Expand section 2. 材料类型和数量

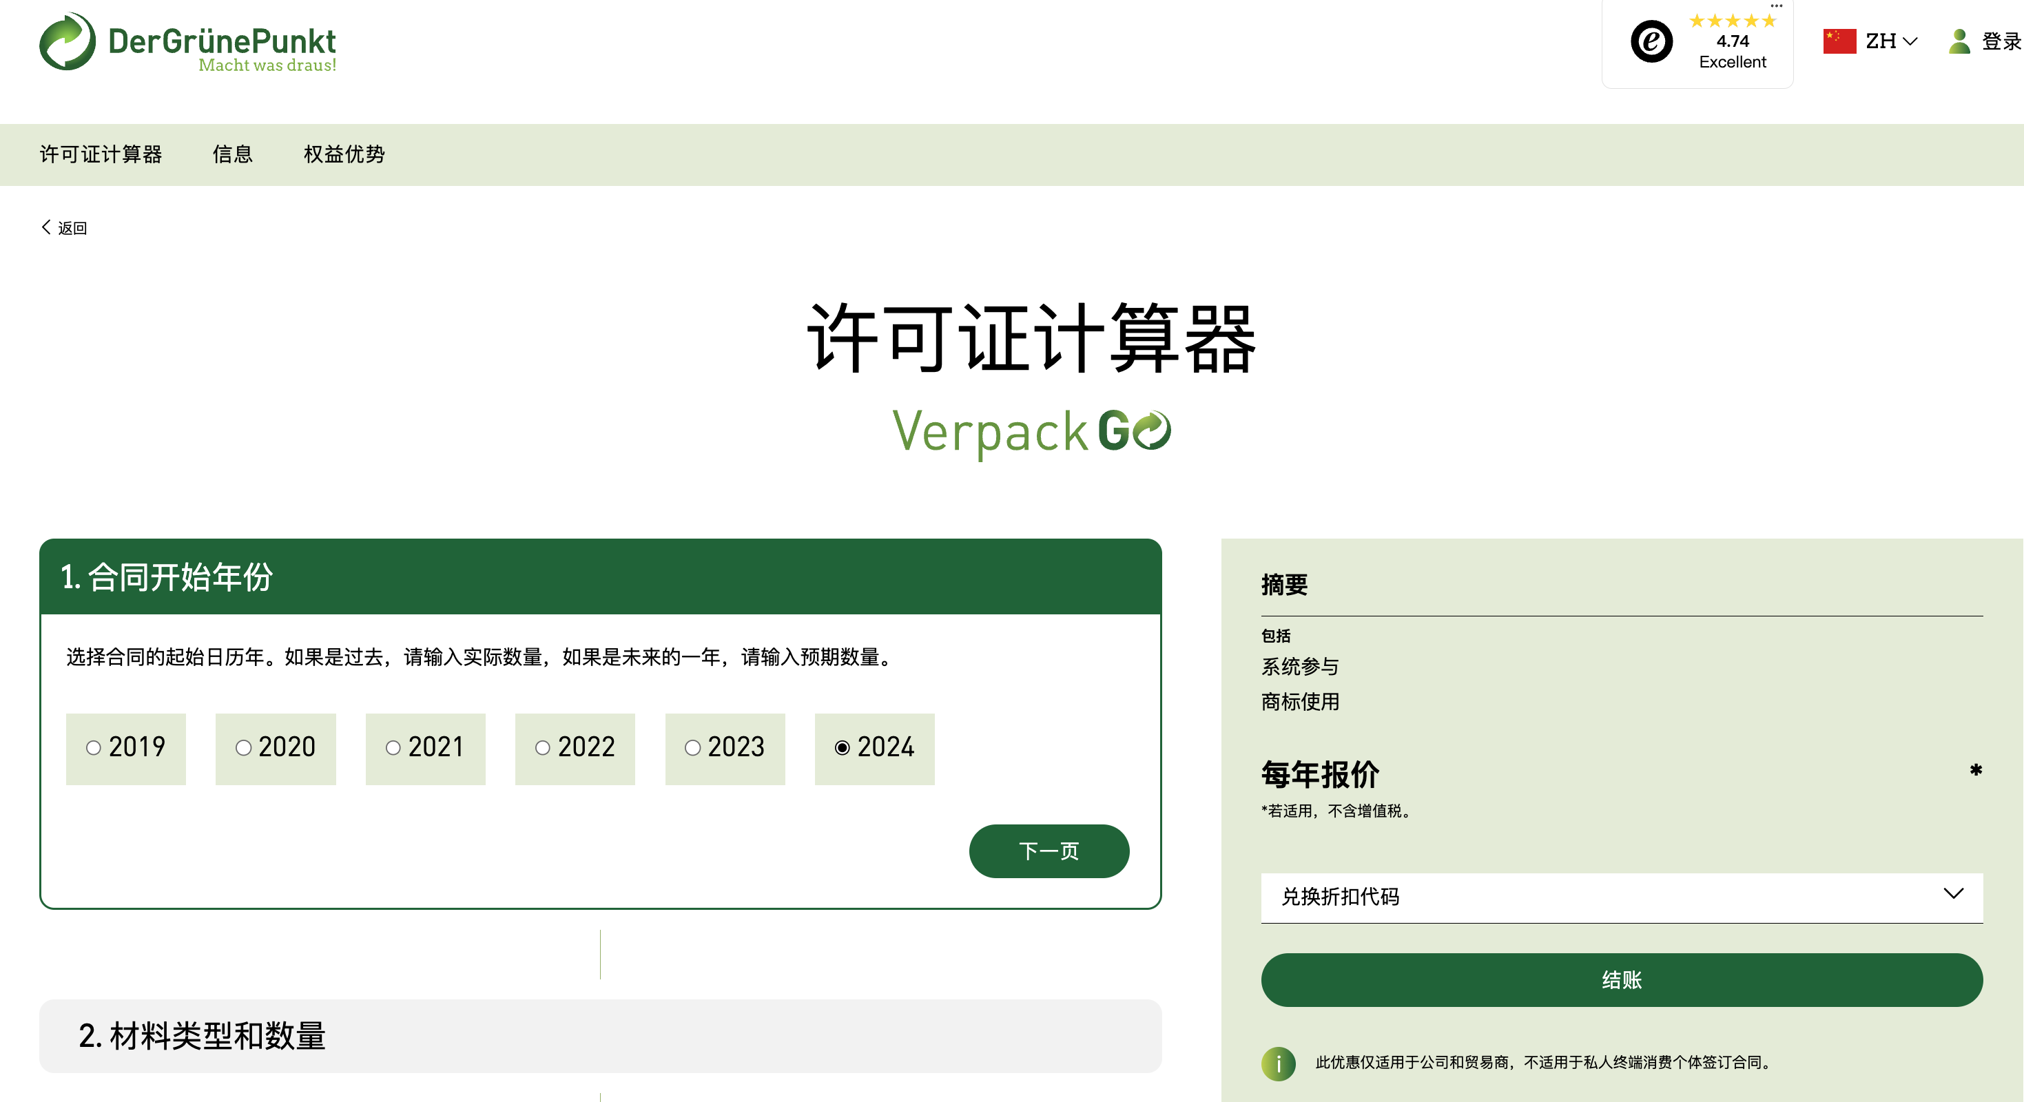(x=600, y=1036)
